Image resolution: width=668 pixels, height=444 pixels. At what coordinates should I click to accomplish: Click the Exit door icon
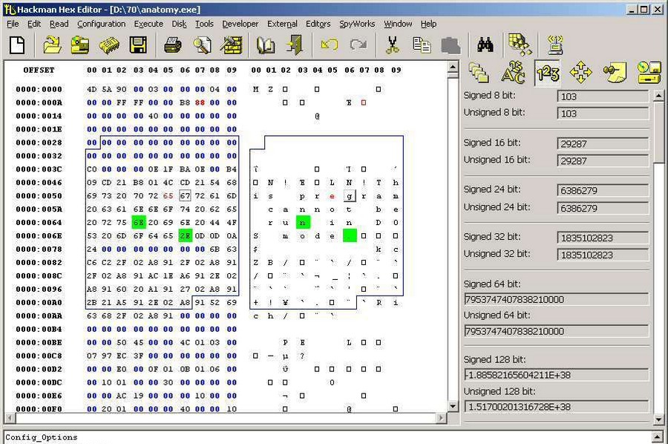pos(295,45)
